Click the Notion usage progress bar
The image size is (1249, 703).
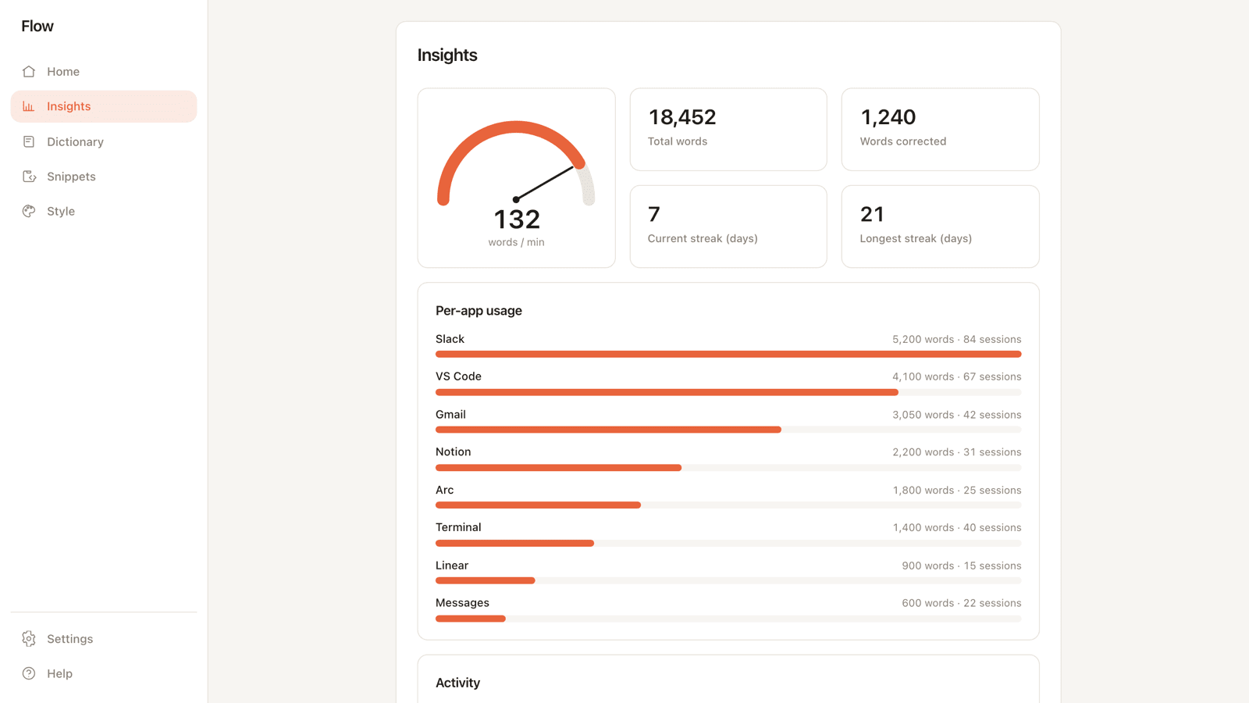click(728, 468)
